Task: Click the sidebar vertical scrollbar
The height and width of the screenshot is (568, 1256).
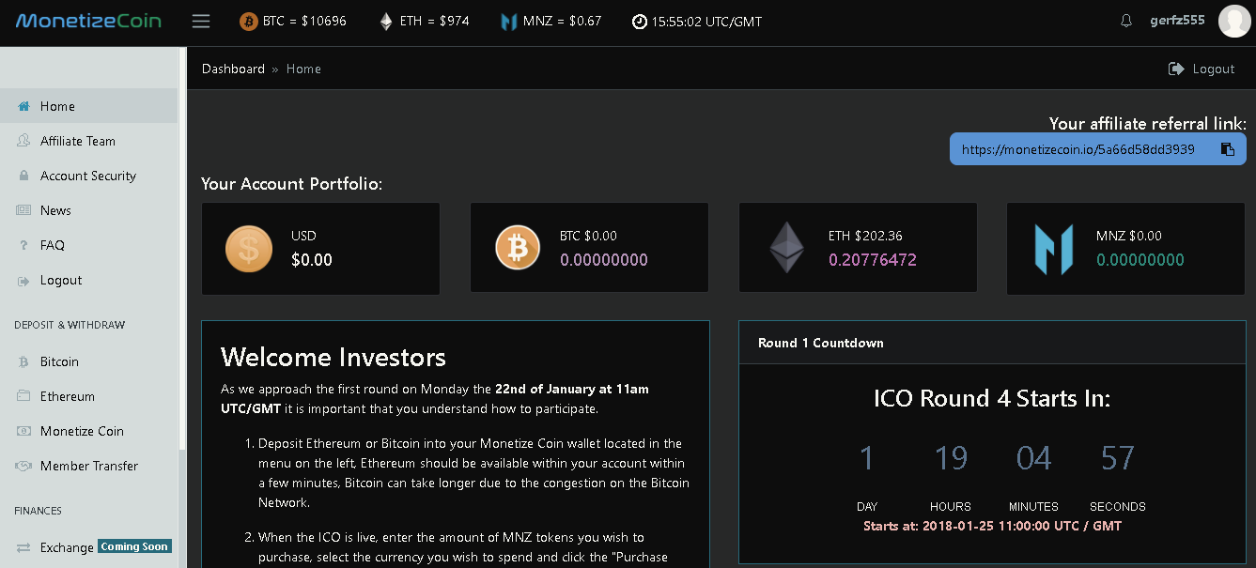Action: point(182,249)
